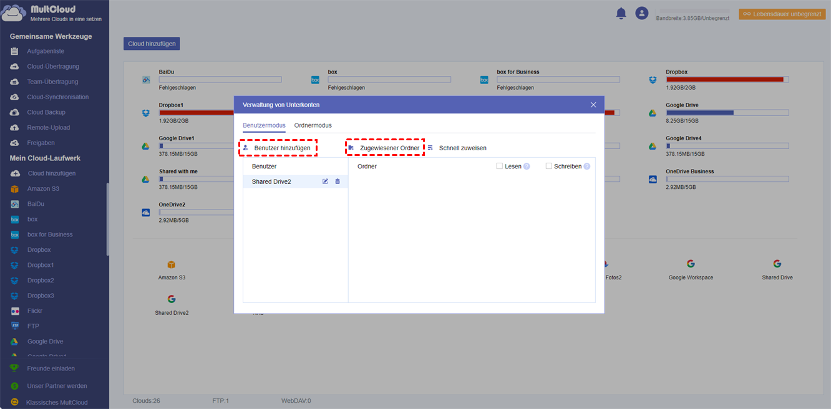Click Schnell zuweisen button

tap(457, 148)
